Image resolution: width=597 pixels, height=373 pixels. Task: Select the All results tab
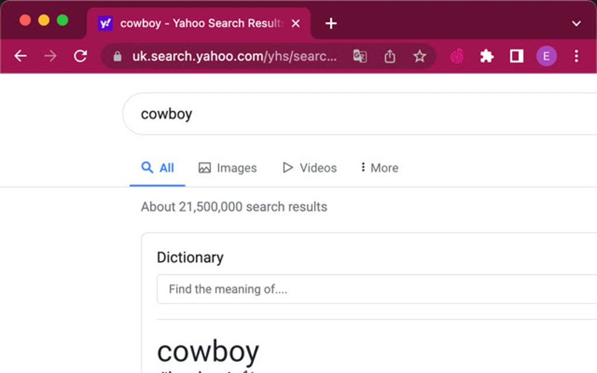[x=158, y=168]
